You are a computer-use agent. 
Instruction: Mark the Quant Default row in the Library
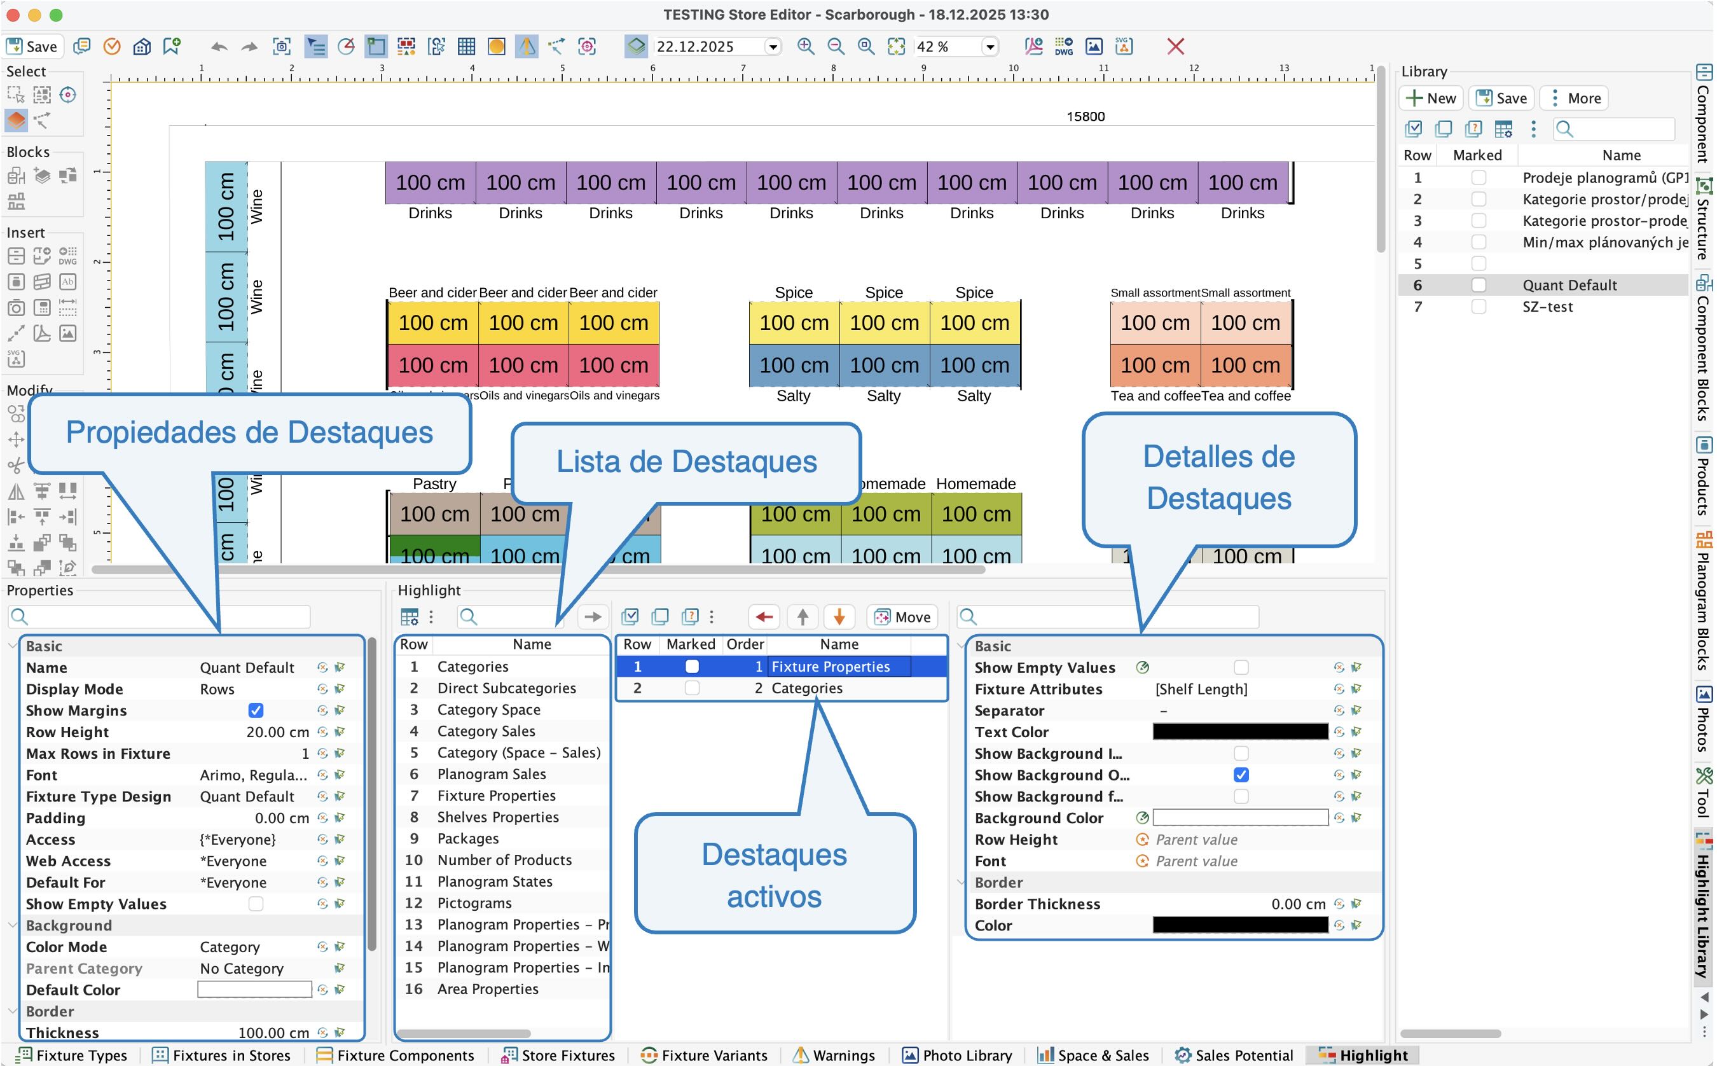(1479, 285)
